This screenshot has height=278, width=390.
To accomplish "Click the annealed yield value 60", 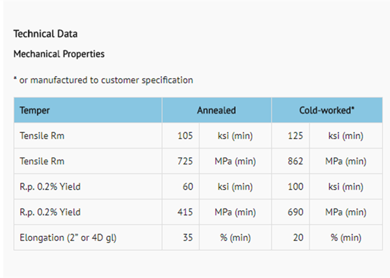I will coord(188,187).
